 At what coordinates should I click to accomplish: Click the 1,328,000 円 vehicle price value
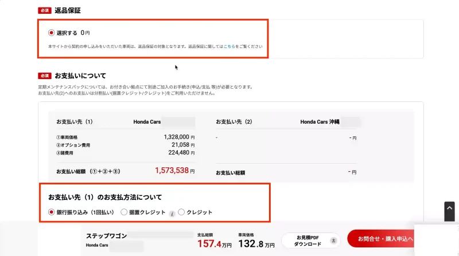click(179, 137)
